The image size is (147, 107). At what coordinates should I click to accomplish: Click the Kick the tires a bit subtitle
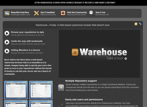tap(102, 15)
